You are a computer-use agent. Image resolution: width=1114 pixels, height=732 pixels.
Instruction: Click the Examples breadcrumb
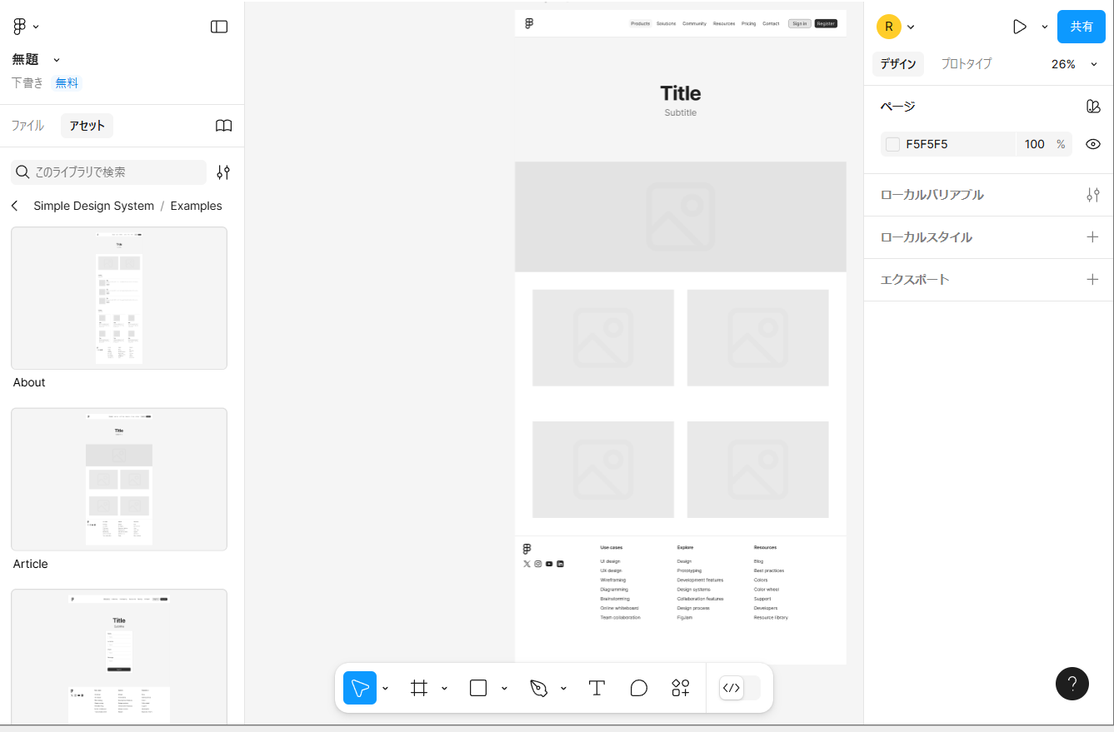[197, 206]
